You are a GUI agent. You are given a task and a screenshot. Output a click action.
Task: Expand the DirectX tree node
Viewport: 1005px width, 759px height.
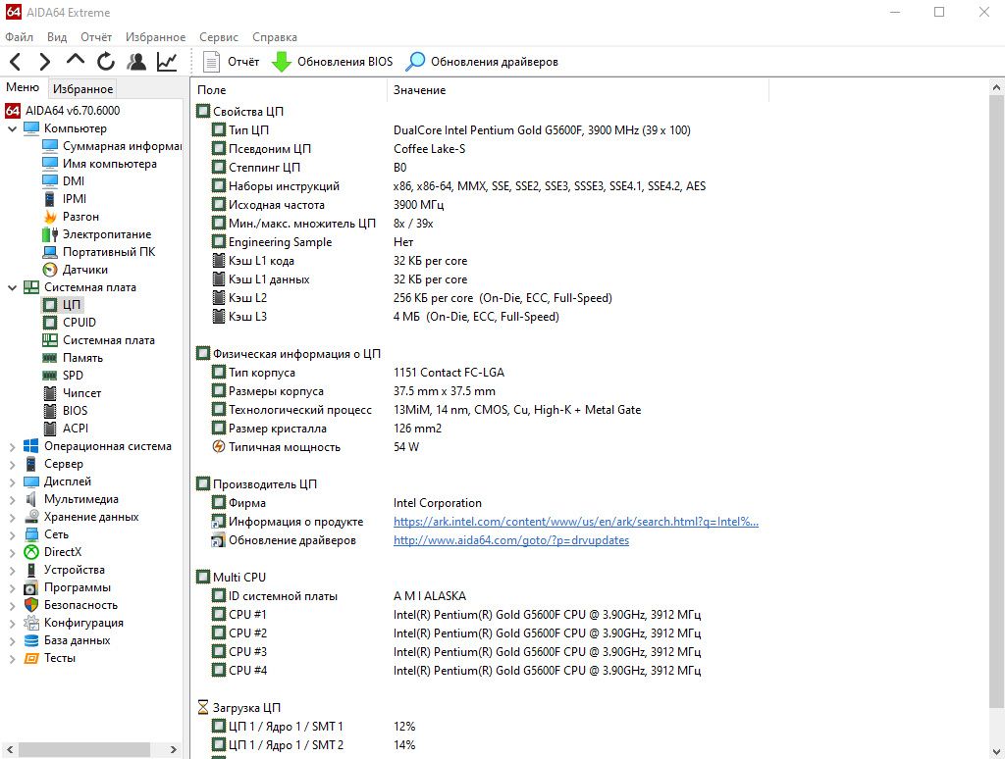pyautogui.click(x=12, y=552)
